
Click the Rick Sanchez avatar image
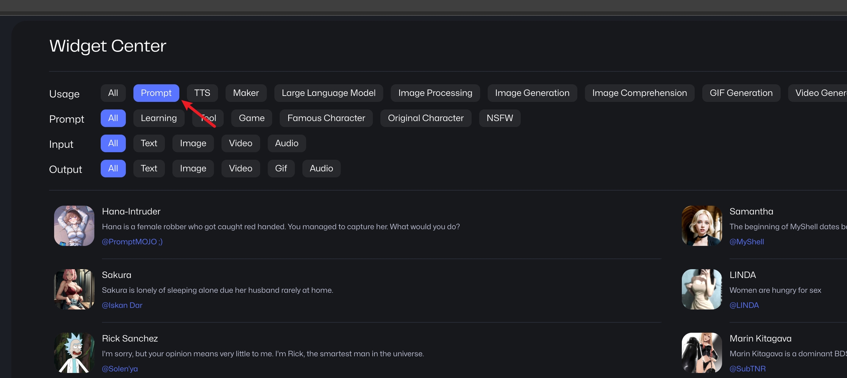click(x=74, y=353)
